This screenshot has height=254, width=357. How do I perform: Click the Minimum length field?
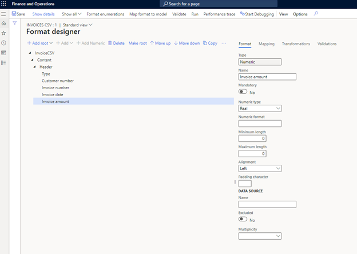(x=252, y=138)
